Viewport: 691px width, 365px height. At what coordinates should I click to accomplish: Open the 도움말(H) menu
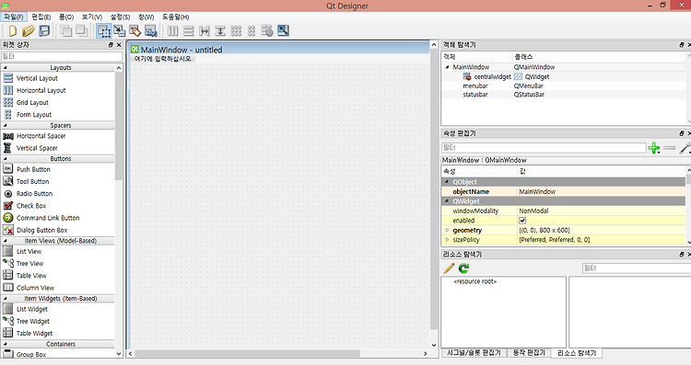click(175, 17)
